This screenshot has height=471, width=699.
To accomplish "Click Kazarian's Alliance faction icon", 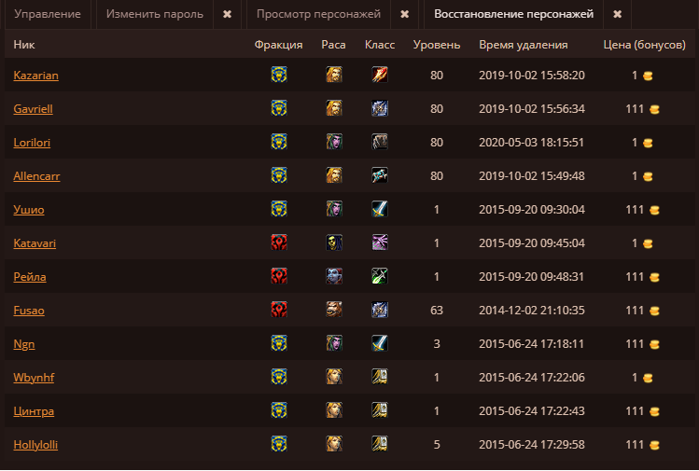I will pyautogui.click(x=278, y=75).
